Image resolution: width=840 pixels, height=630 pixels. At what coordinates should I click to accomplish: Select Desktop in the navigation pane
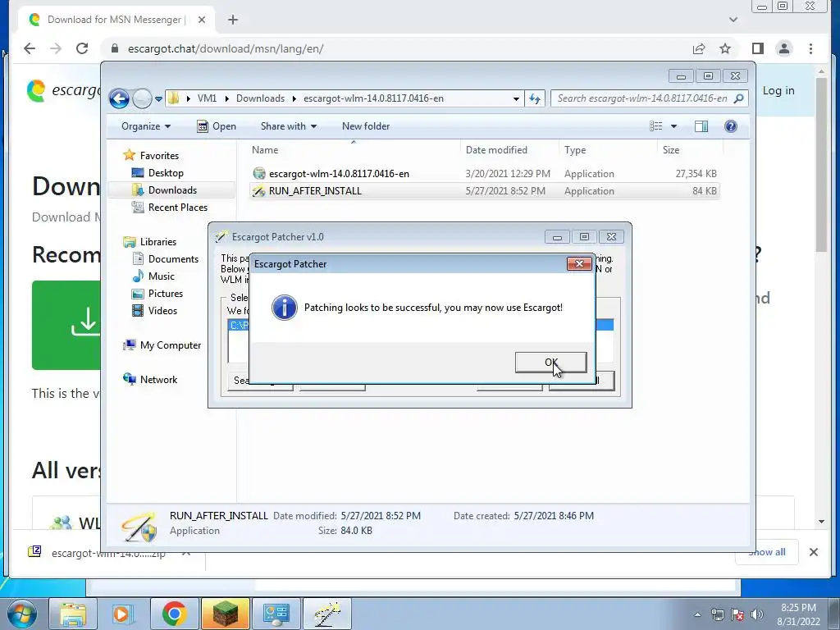(x=166, y=173)
